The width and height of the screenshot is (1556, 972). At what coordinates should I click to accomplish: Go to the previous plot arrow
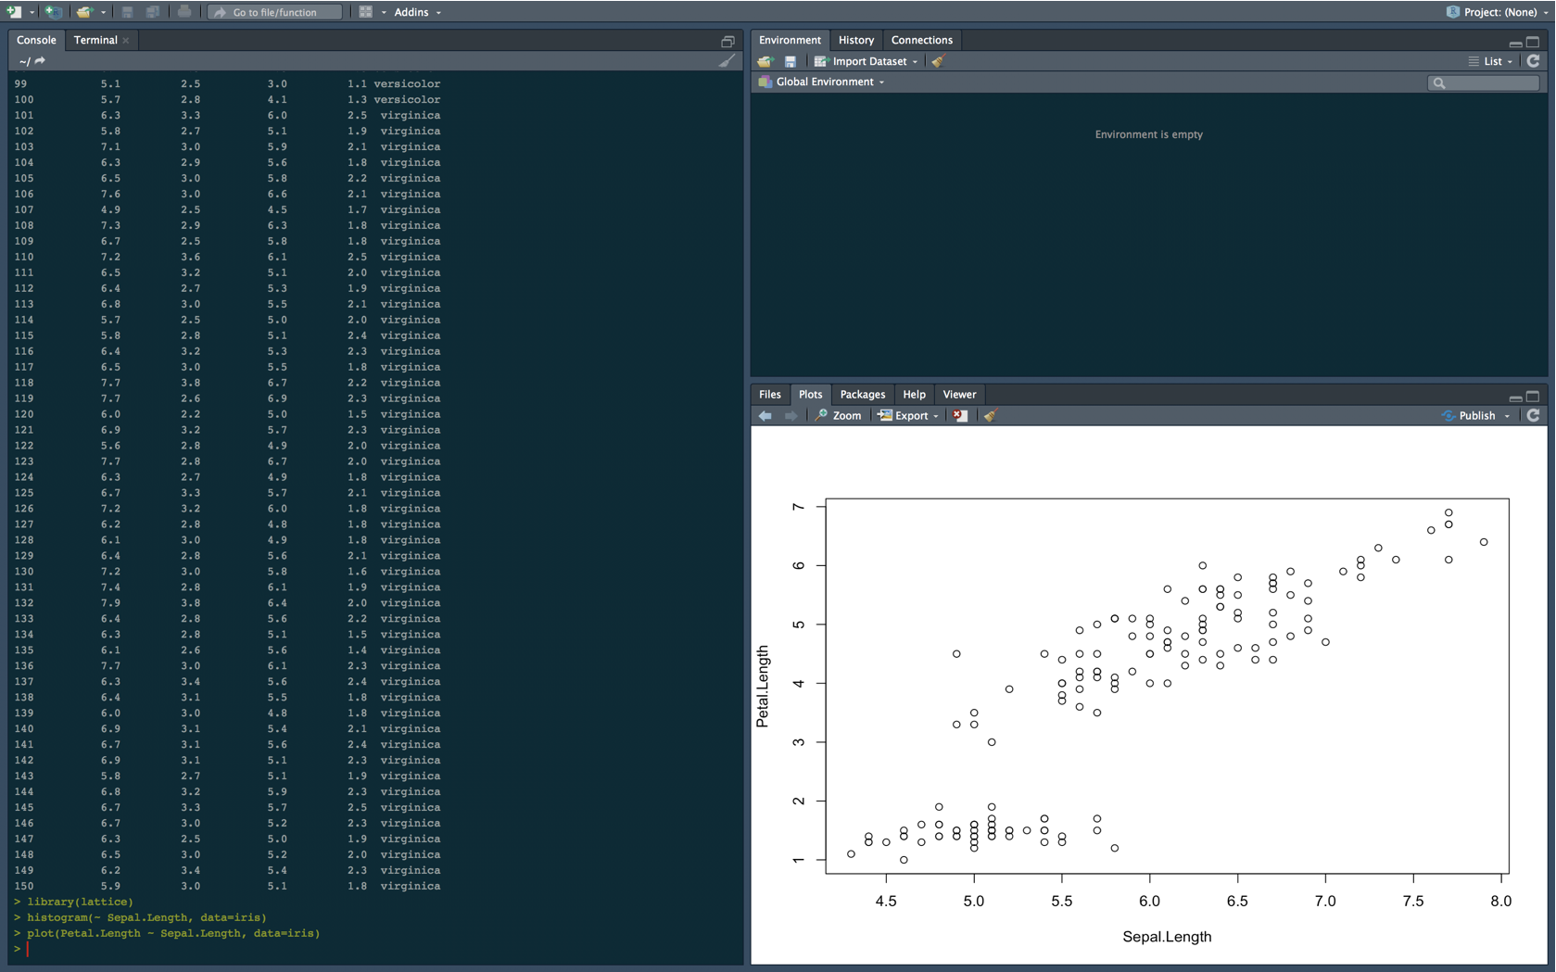click(x=765, y=416)
